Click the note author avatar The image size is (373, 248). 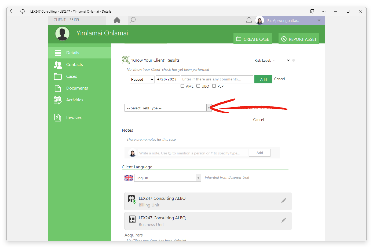pyautogui.click(x=133, y=153)
